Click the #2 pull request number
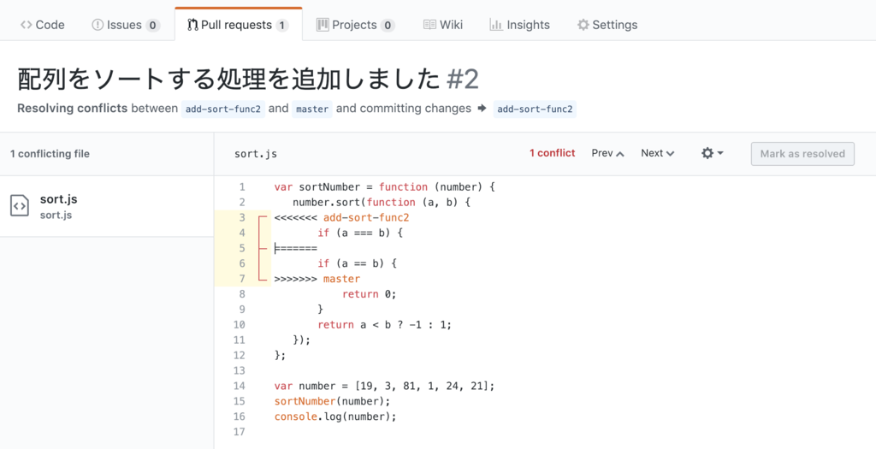The width and height of the screenshot is (876, 449). 463,80
